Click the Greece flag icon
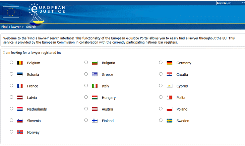This screenshot has height=146, width=245. pyautogui.click(x=95, y=74)
